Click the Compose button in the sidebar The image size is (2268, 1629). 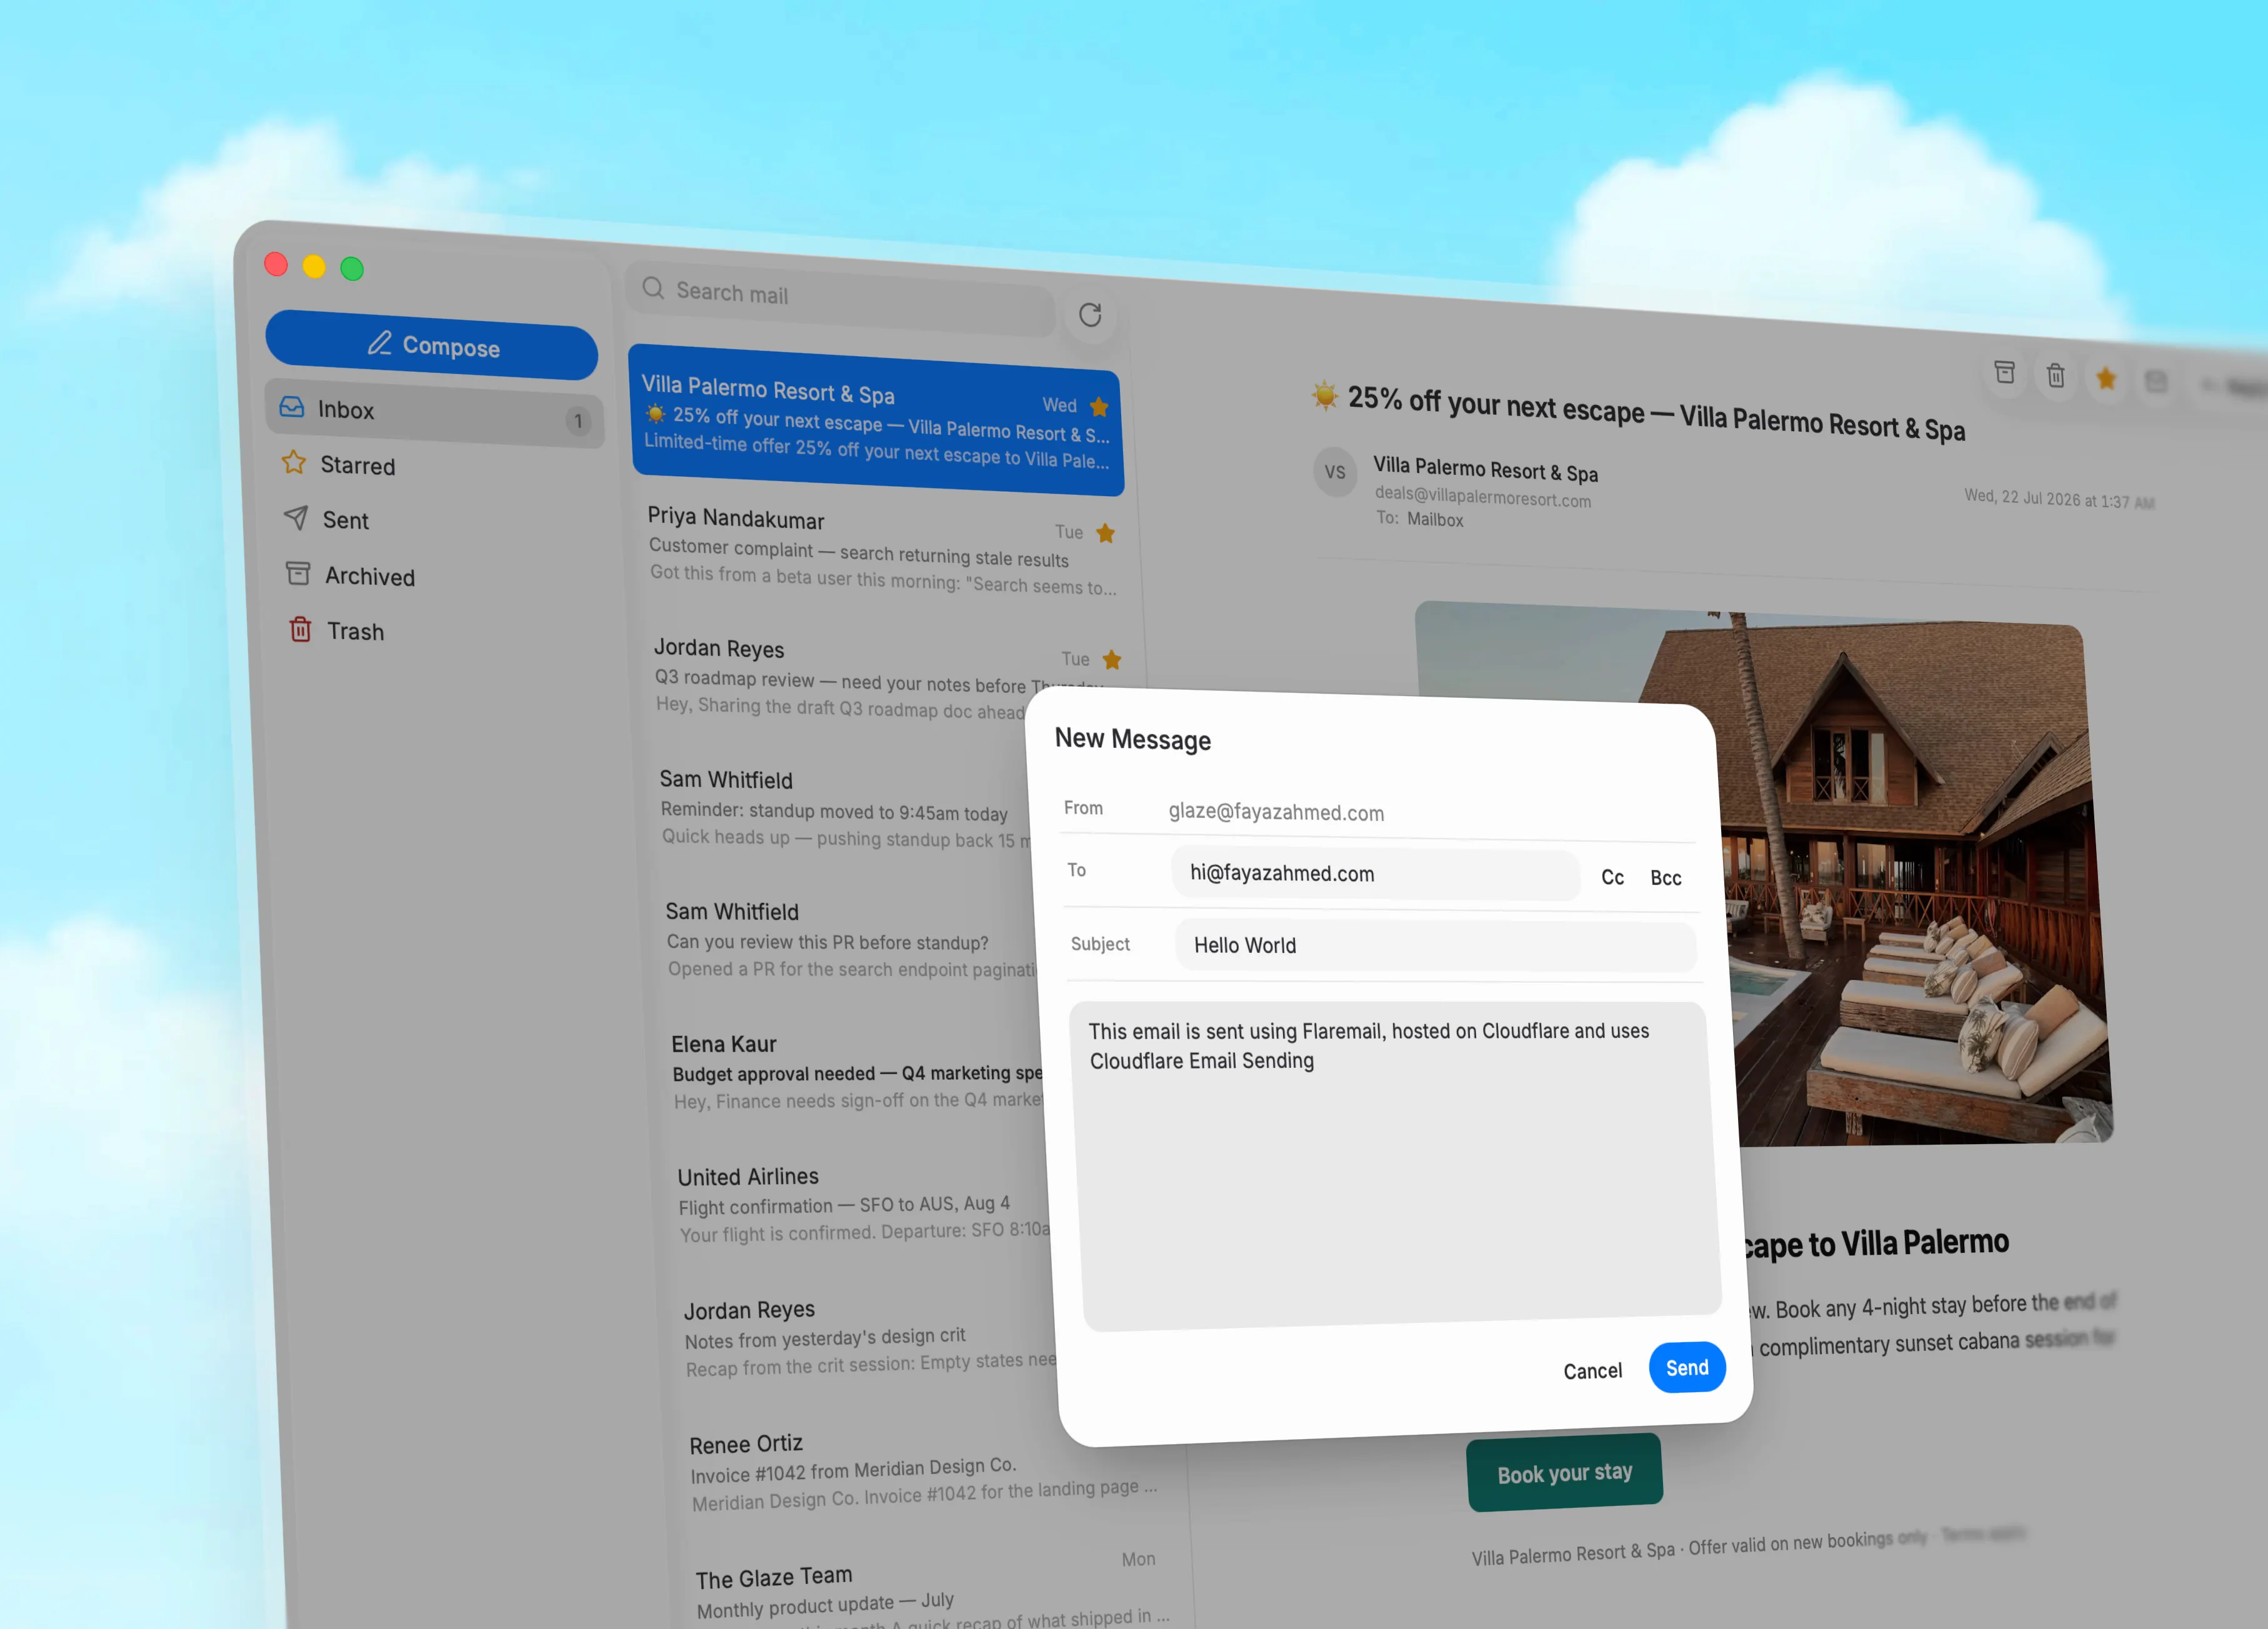431,345
